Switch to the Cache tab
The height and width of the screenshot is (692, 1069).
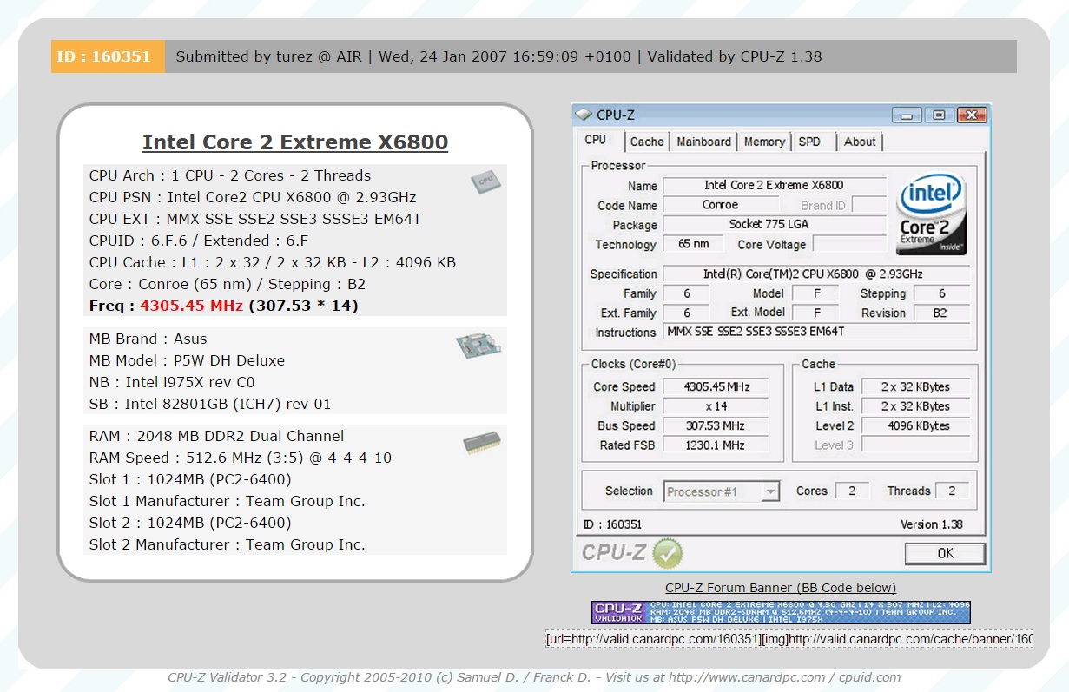[646, 142]
